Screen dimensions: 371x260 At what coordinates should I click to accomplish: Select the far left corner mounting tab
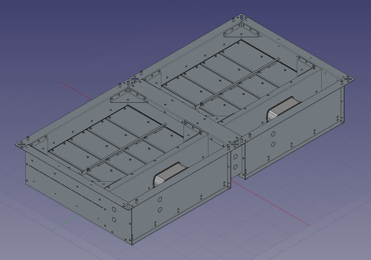[21, 144]
